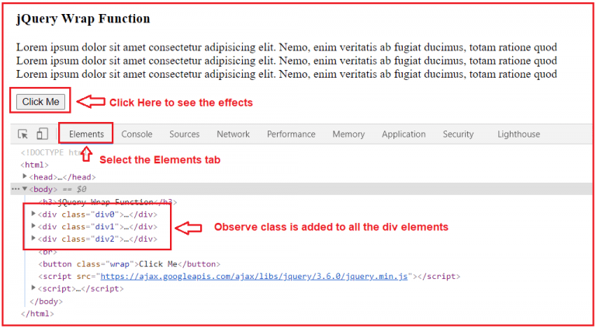Expand the div2 class element
This screenshot has width=596, height=328.
click(x=33, y=239)
